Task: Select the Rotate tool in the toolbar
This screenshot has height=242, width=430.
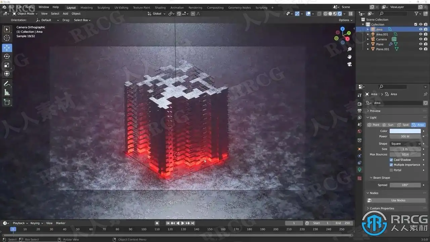Action: click(x=7, y=56)
